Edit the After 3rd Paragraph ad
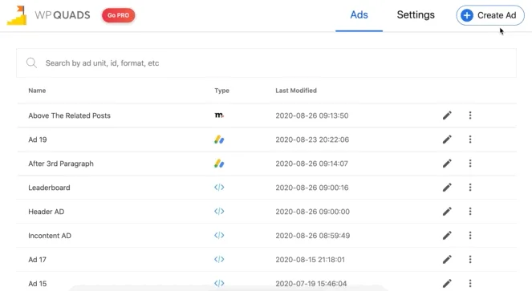 [x=447, y=164]
